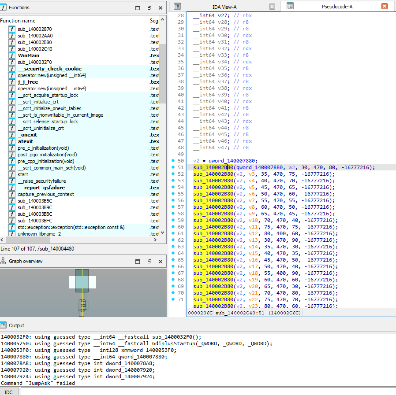
Task: Click the Functions panel title icon
Action: click(x=4, y=7)
